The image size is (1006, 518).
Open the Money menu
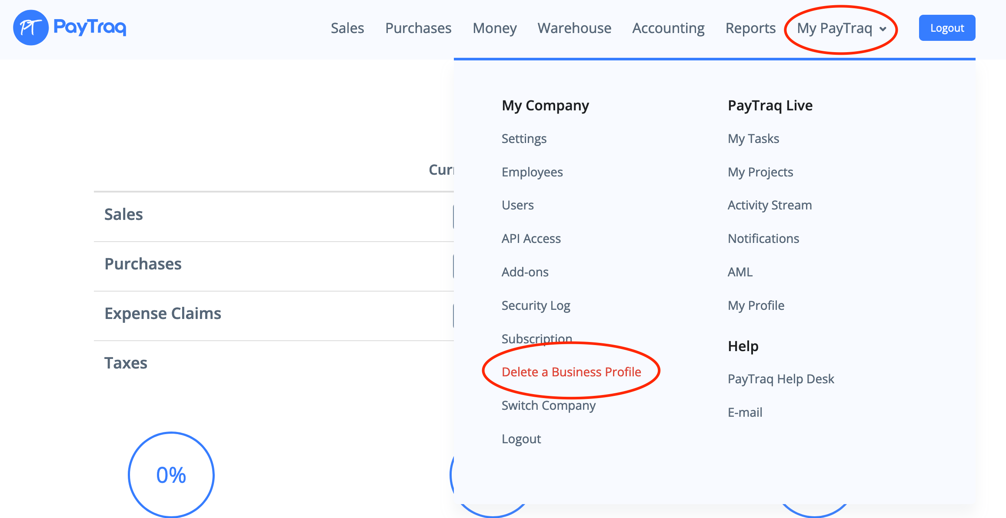pyautogui.click(x=495, y=28)
